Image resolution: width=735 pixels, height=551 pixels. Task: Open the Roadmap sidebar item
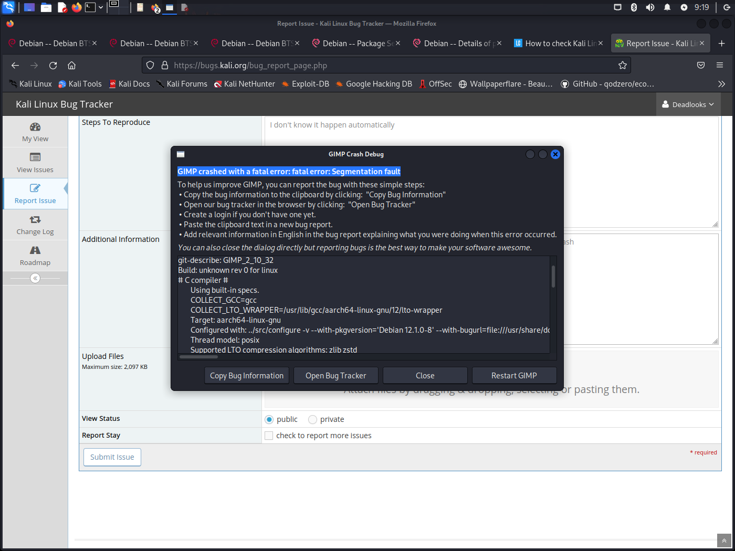pos(35,256)
